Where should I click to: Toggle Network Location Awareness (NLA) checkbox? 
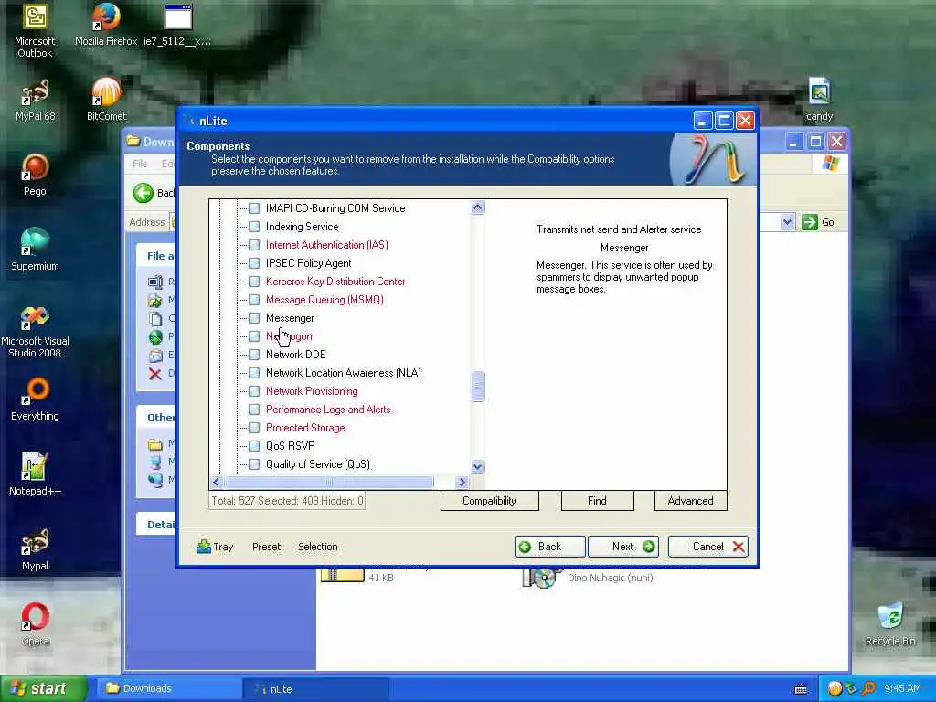(x=254, y=373)
